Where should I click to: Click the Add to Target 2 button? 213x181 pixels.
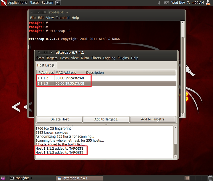153,119
